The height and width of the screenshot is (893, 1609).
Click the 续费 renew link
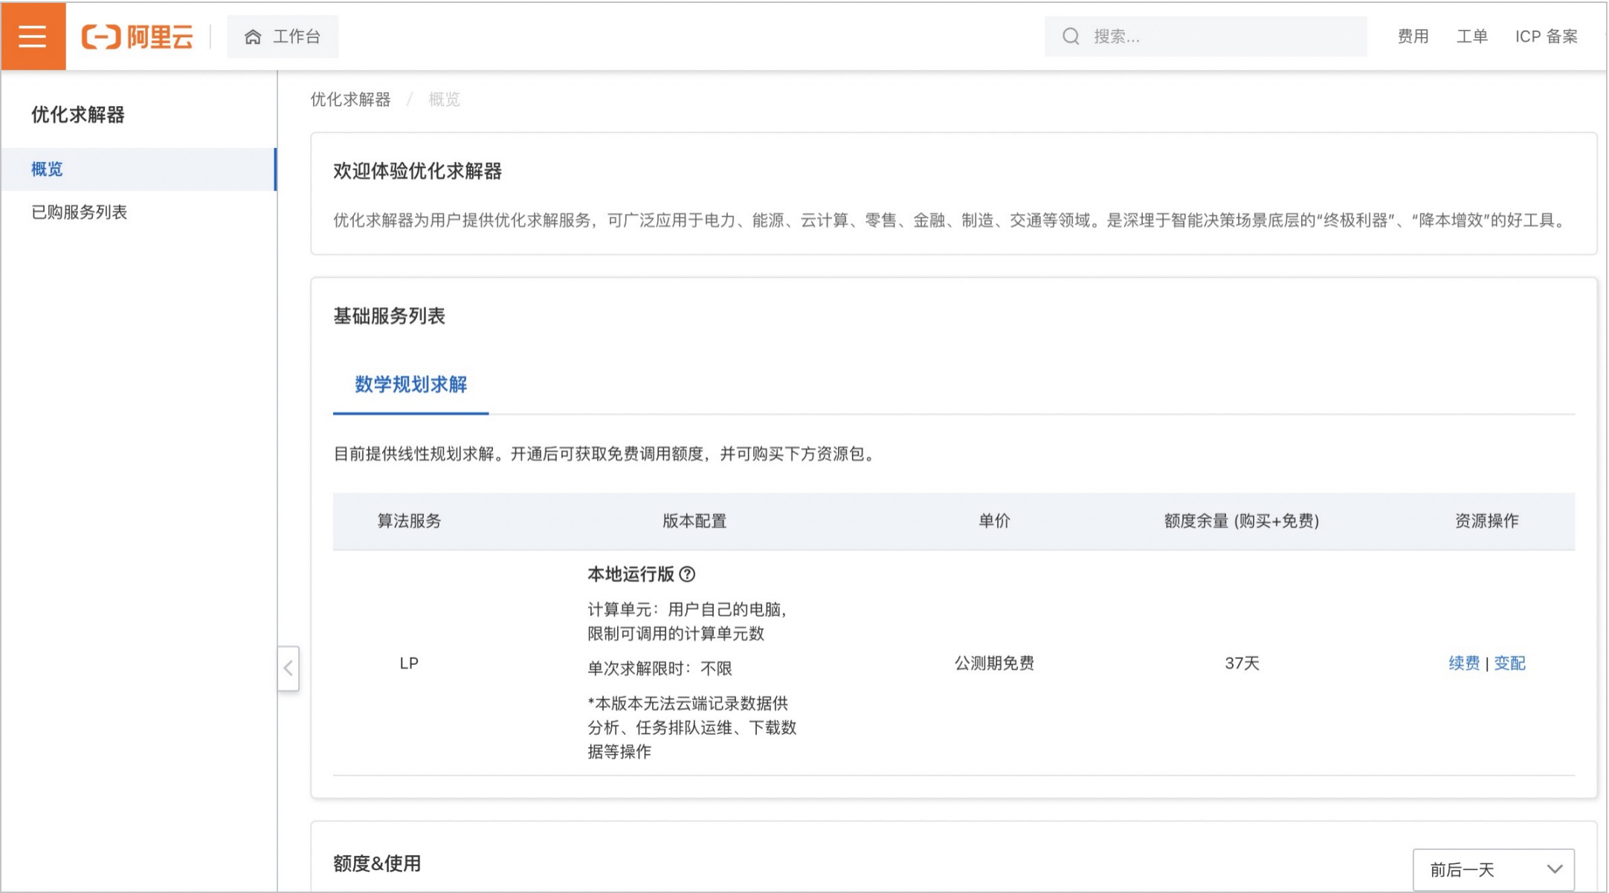(x=1464, y=663)
